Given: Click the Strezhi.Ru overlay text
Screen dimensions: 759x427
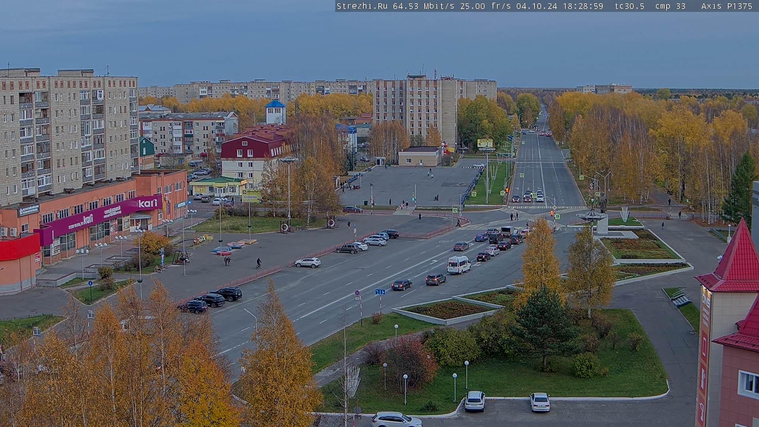Looking at the screenshot, I should [362, 6].
